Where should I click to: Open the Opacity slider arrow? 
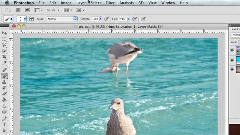[x=100, y=19]
